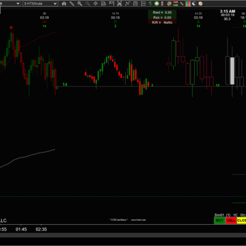Click the 14.75 value above middle chart
The height and width of the screenshot is (246, 246).
[x=115, y=14]
